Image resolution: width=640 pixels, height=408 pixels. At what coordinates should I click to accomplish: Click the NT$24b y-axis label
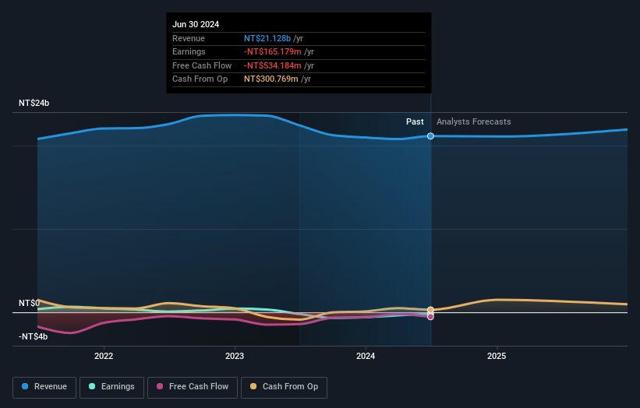pos(34,103)
